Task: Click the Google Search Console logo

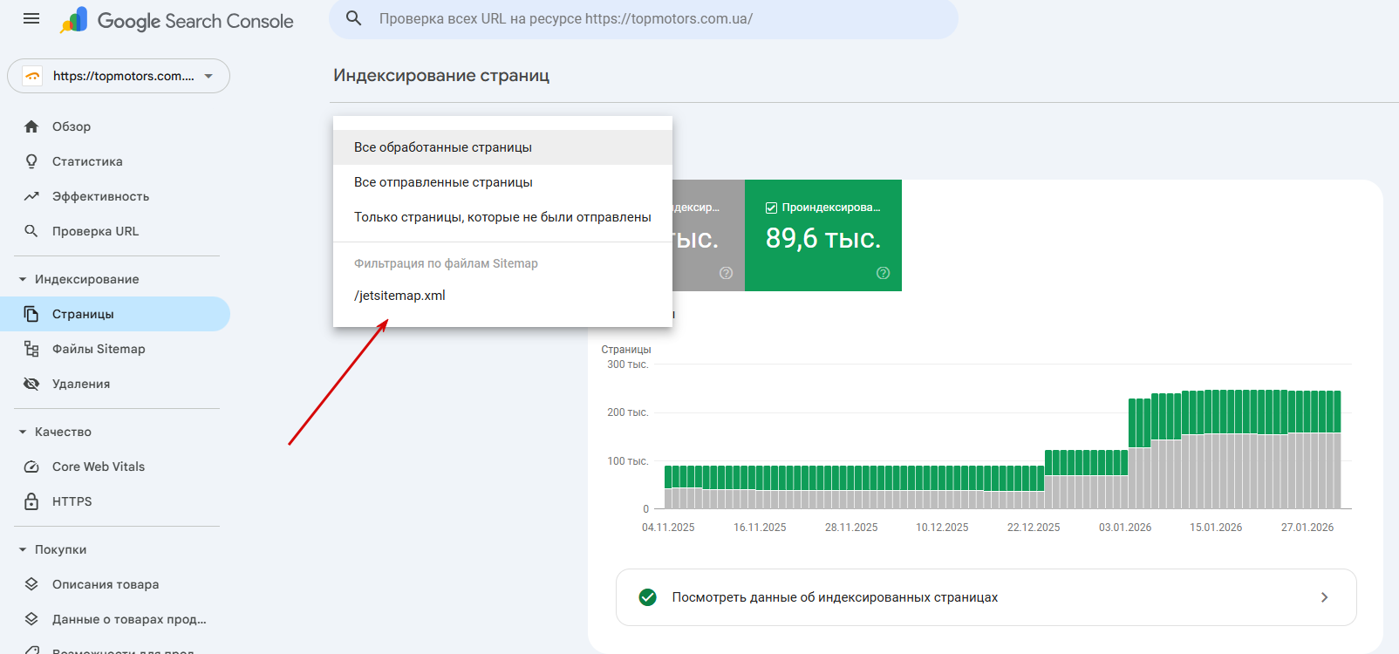Action: (177, 21)
